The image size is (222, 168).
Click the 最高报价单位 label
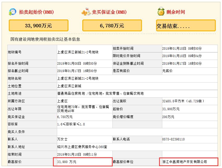point(123,162)
